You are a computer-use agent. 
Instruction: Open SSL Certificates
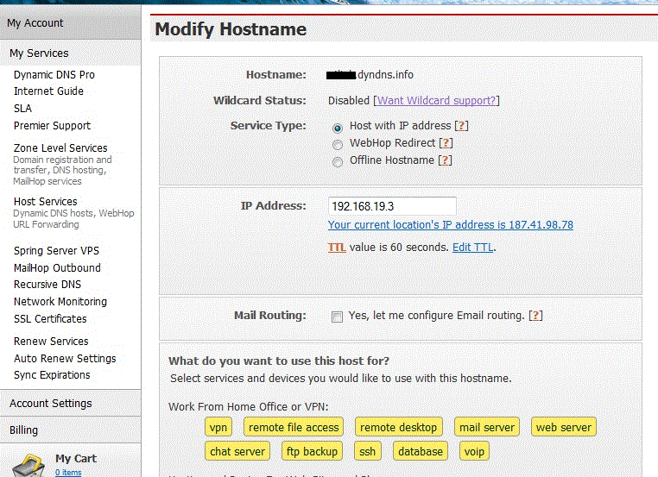point(50,319)
